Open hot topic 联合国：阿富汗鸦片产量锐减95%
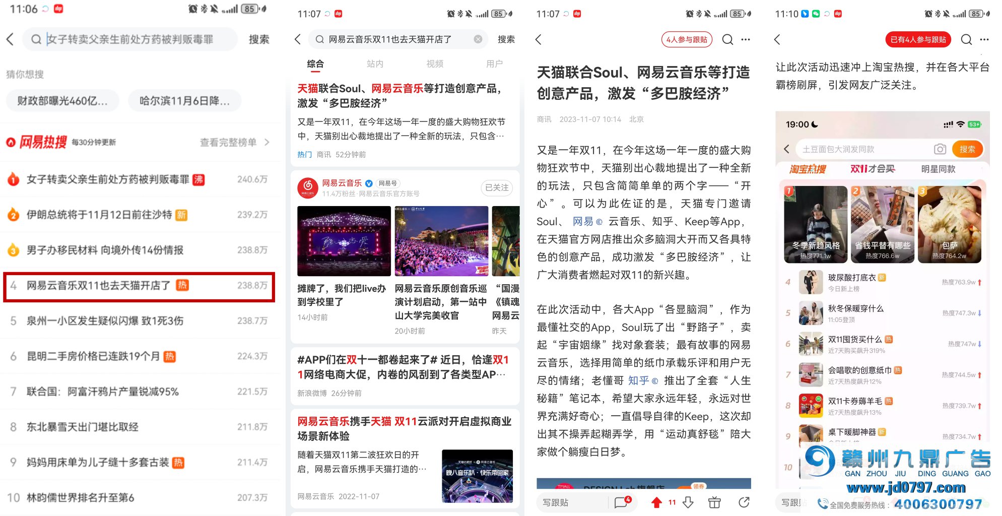This screenshot has width=1002, height=516. point(139,392)
